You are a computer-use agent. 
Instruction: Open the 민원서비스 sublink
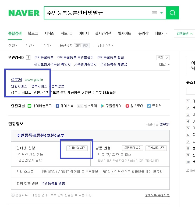tap(19, 86)
